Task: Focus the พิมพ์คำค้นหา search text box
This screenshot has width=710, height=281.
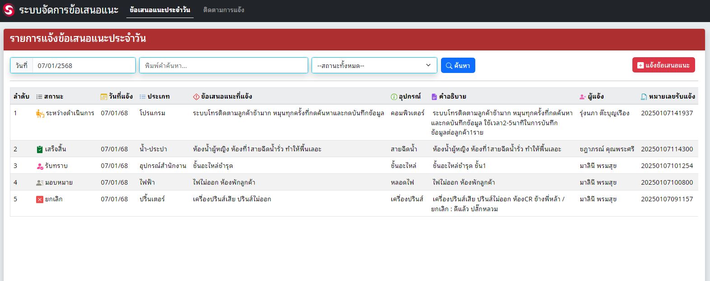Action: pos(223,65)
